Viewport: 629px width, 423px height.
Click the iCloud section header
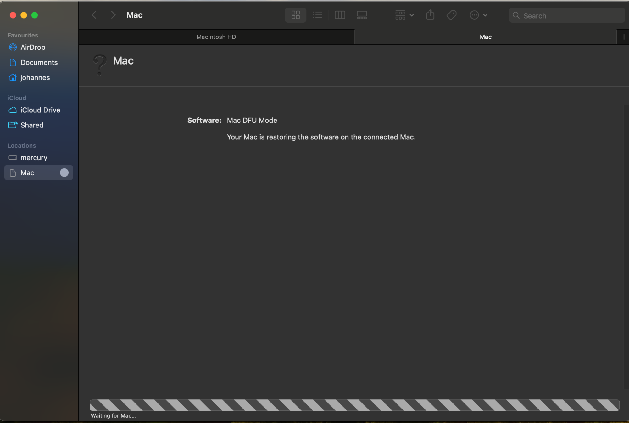(17, 98)
